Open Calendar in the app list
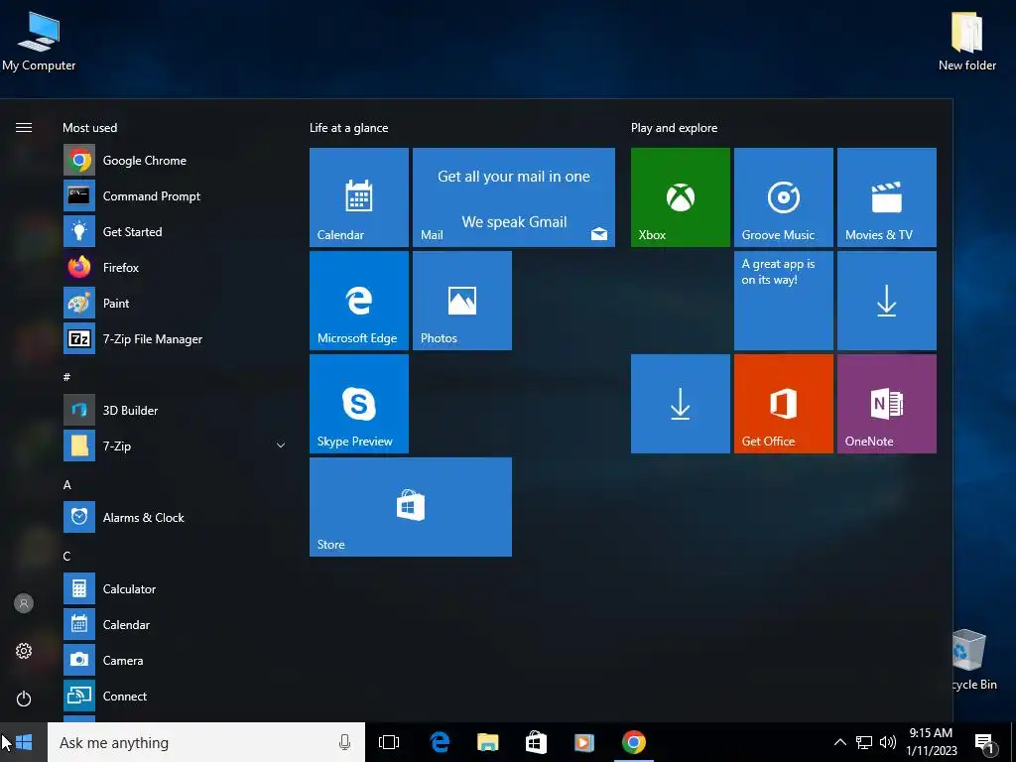The height and width of the screenshot is (762, 1016). pyautogui.click(x=174, y=625)
